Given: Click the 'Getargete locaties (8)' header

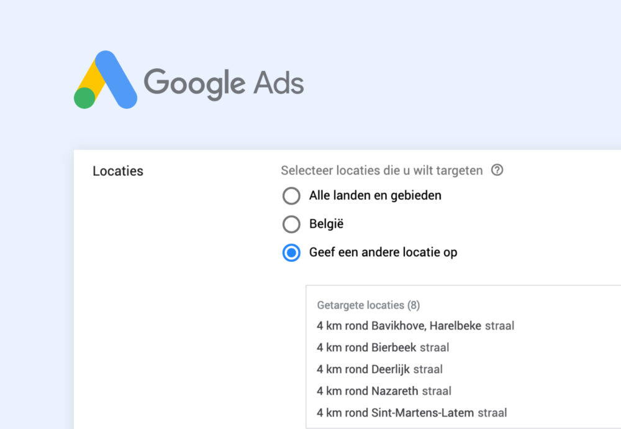Looking at the screenshot, I should (x=368, y=305).
